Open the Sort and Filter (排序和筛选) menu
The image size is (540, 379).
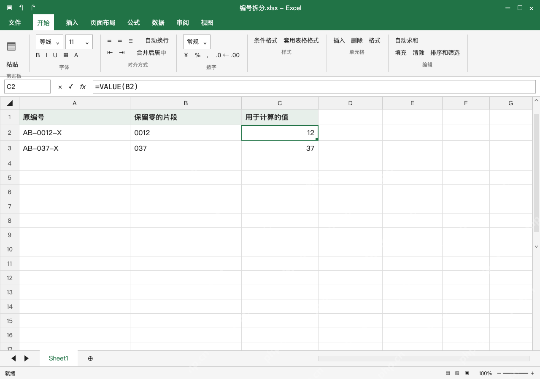(445, 53)
